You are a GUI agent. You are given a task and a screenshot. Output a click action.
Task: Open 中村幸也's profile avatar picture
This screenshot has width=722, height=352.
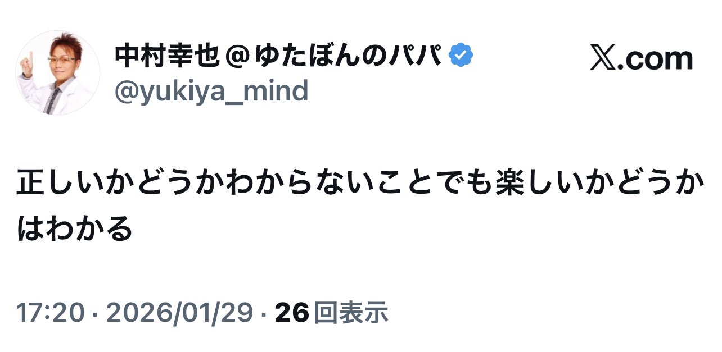pos(57,73)
